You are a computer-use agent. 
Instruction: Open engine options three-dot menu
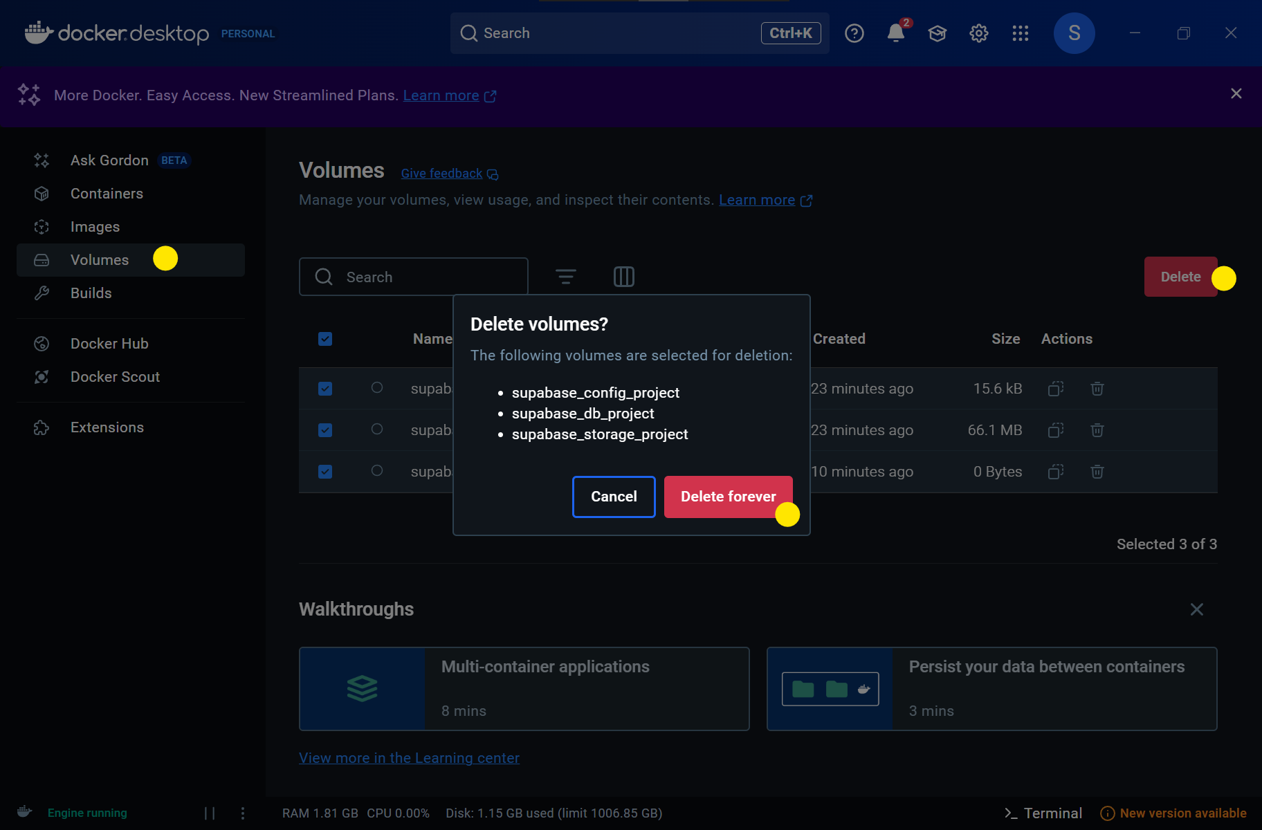pos(243,813)
